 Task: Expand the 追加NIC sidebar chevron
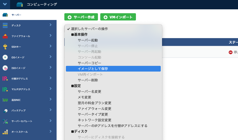[x=51, y=99]
